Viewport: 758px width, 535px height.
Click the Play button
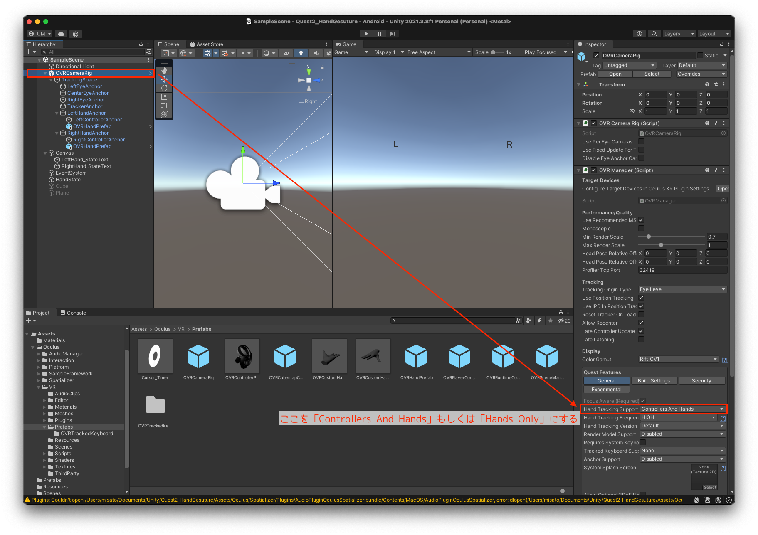[366, 34]
